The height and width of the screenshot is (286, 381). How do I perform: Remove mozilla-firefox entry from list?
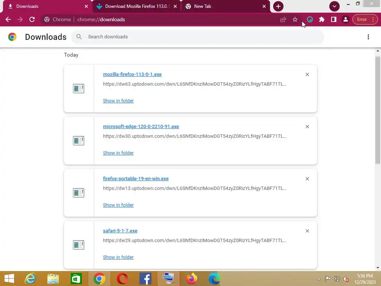307,74
